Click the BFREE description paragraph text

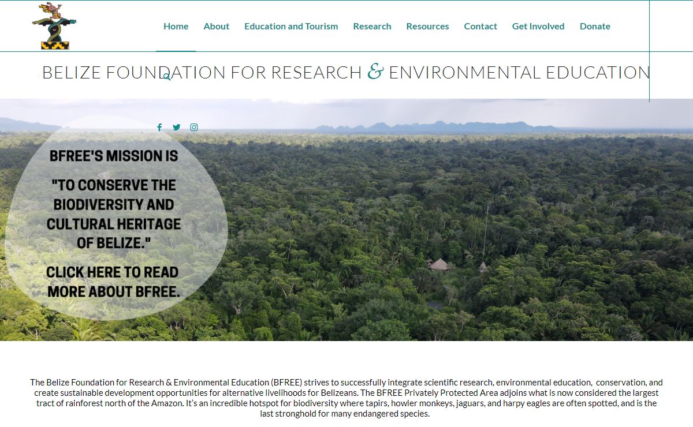(346, 398)
